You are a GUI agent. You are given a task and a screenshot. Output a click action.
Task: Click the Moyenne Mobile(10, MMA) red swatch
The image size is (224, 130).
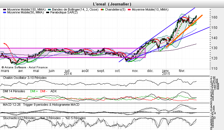tap(129, 9)
